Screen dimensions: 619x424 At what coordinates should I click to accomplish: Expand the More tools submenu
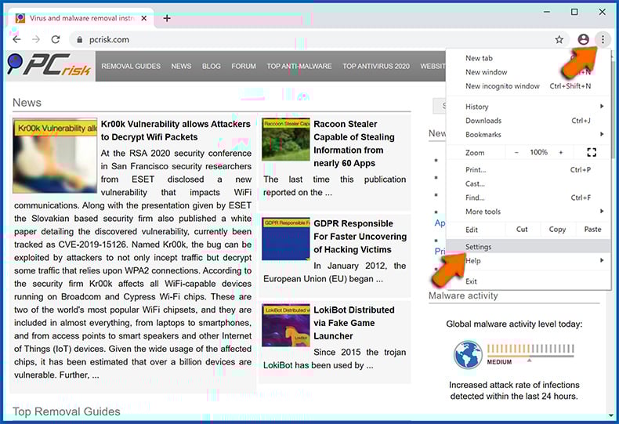(x=528, y=212)
